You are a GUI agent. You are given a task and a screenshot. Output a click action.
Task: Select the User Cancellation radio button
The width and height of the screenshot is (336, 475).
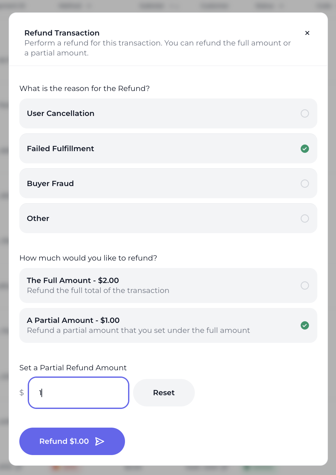(305, 113)
